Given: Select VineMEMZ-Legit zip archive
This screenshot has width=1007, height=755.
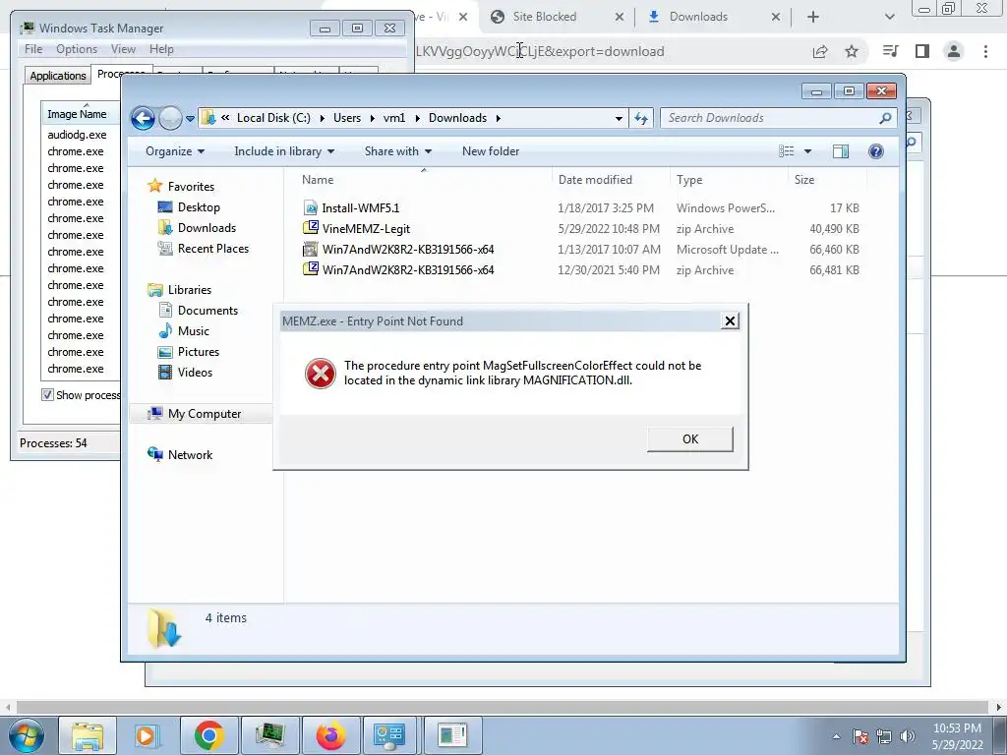Looking at the screenshot, I should 366,228.
